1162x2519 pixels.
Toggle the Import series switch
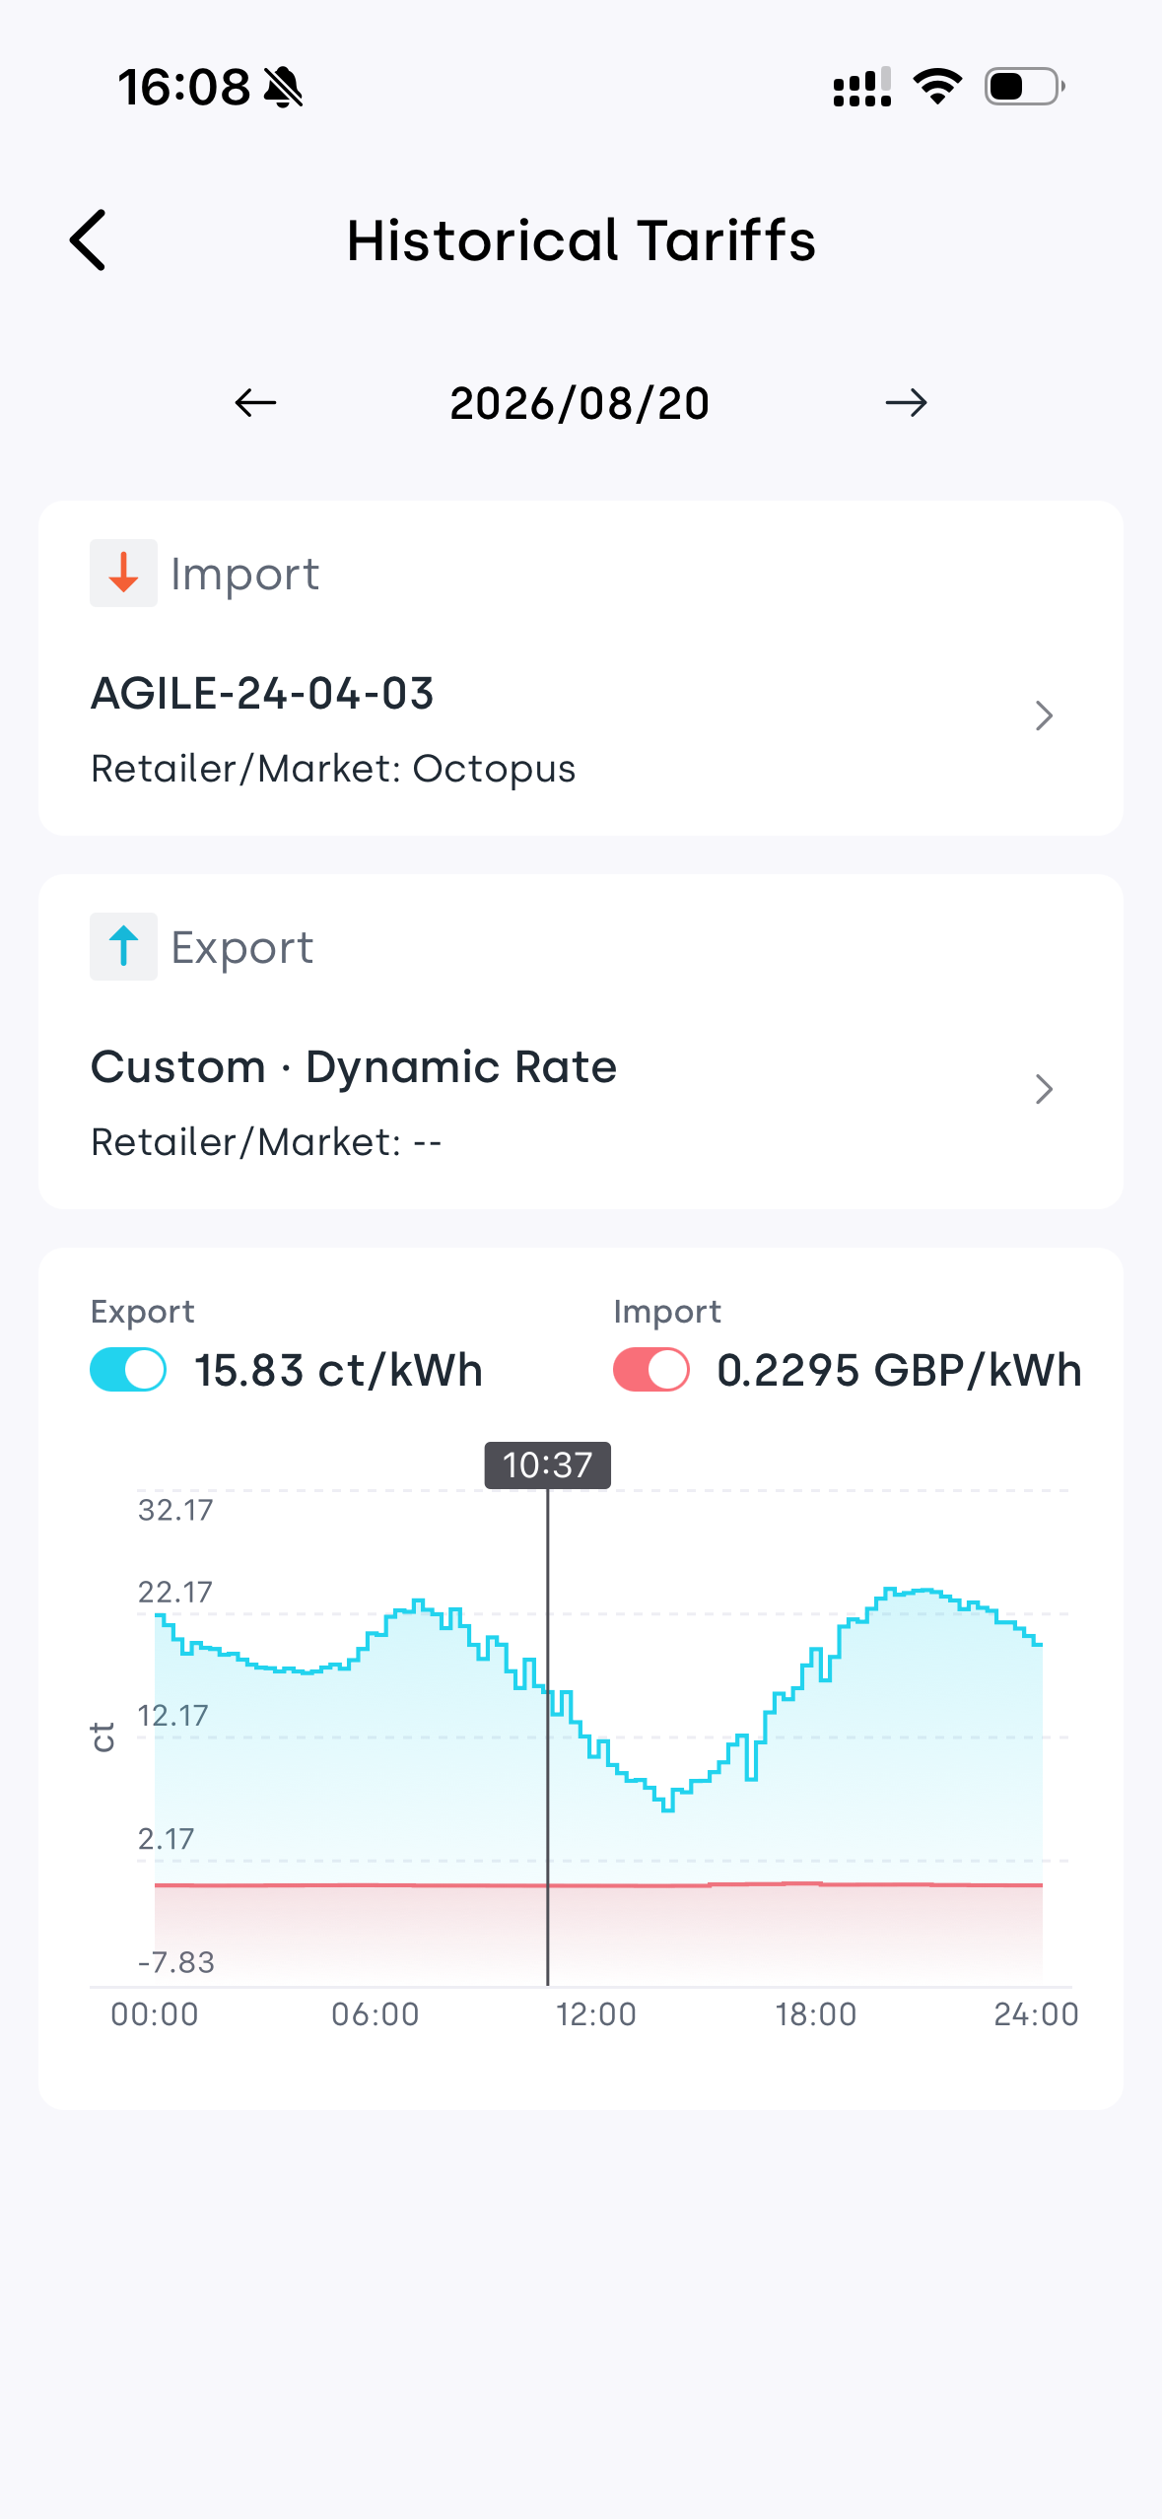pos(651,1370)
